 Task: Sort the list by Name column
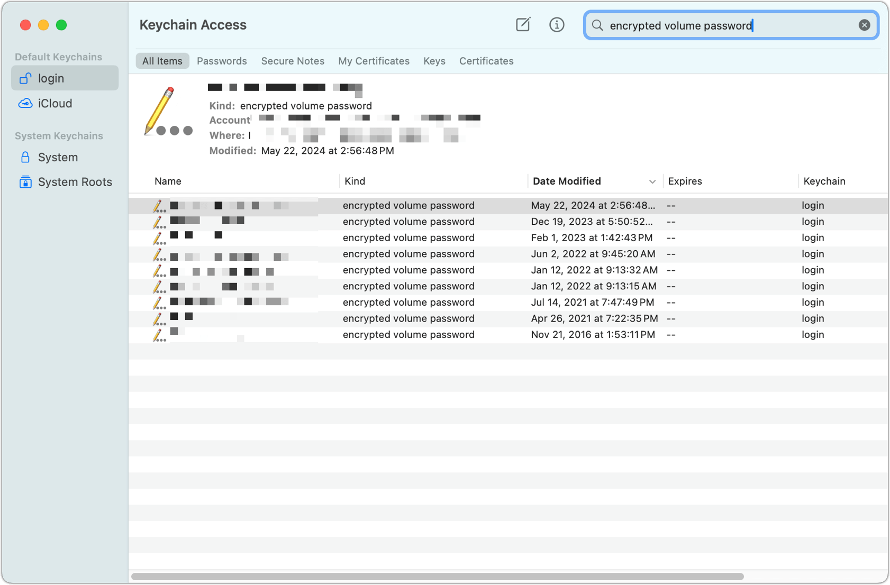pos(168,181)
